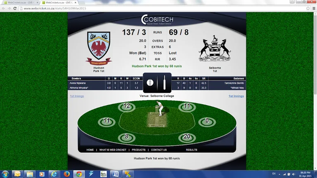Click Venue: Selborne College text
Screen dimensions: 317x178
coord(157,96)
